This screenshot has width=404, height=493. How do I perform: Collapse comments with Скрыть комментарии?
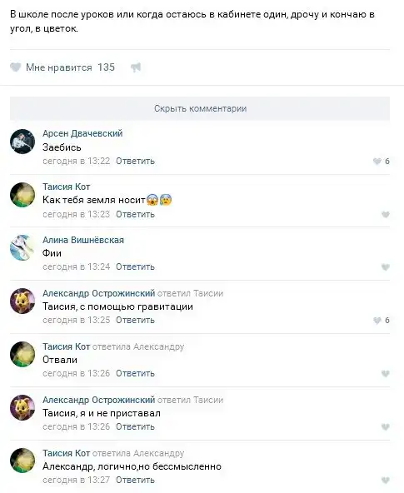coord(200,108)
